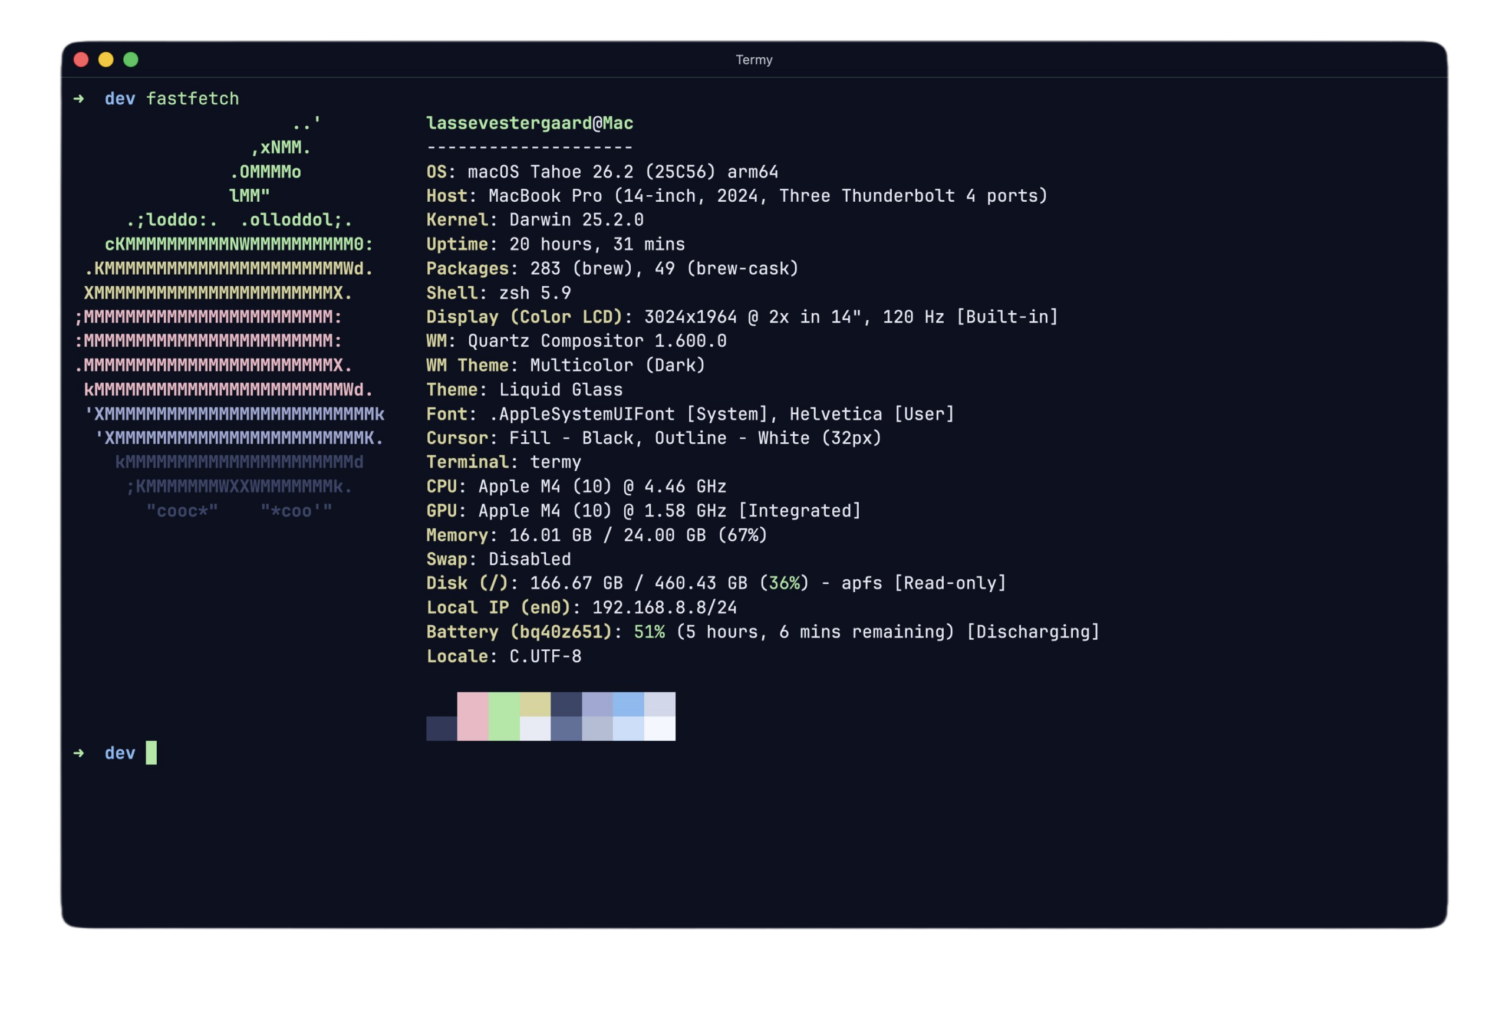Close the Termy window with the red button
The height and width of the screenshot is (1009, 1509).
81,60
